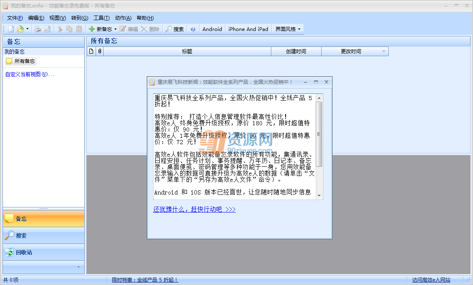Click the open folder icon
Screen dimensions: 473x285
(21, 29)
